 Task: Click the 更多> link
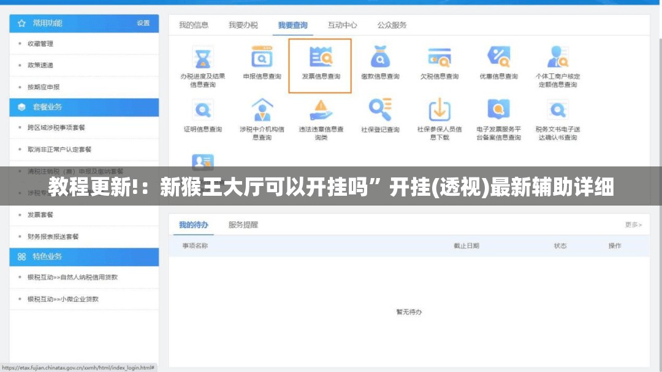633,225
